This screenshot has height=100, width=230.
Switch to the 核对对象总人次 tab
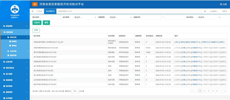coord(65,11)
